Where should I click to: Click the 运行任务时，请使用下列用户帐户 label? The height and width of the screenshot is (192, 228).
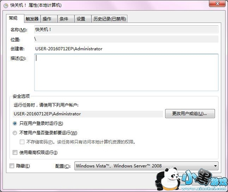pos(46,105)
